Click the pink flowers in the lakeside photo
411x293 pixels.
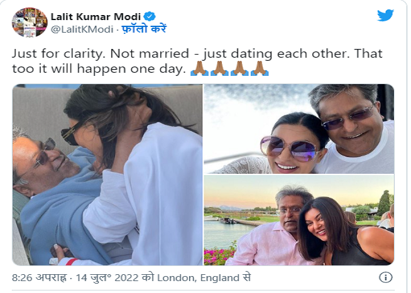point(218,255)
